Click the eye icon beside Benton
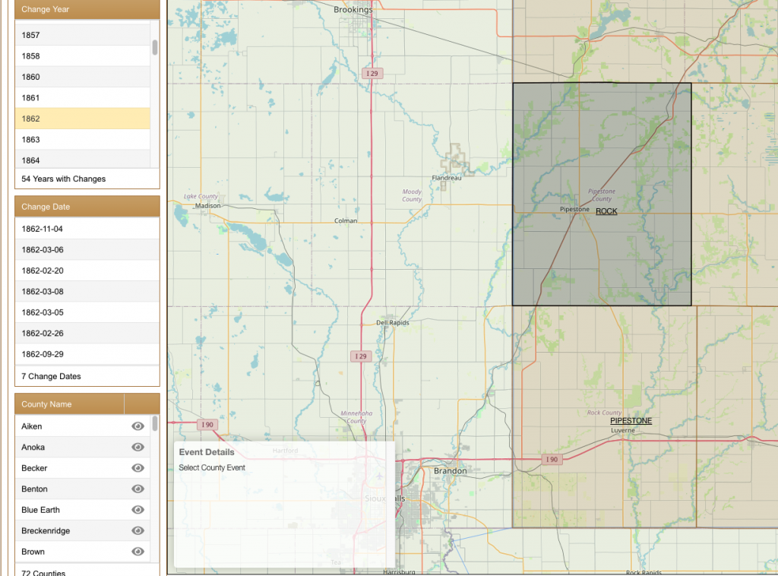Viewport: 778px width, 576px height. 138,489
